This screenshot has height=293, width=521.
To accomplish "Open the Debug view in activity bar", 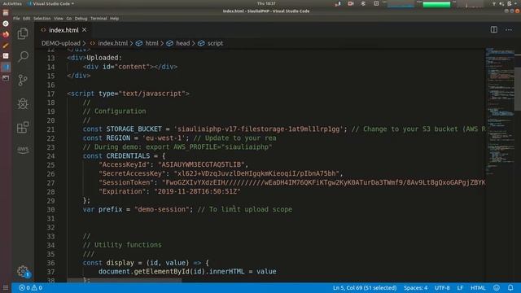I will [x=23, y=103].
